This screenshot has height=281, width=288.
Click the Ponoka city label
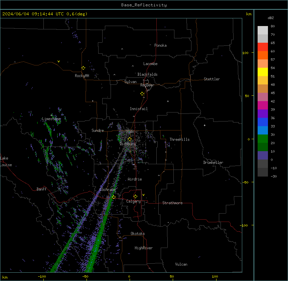(x=160, y=45)
